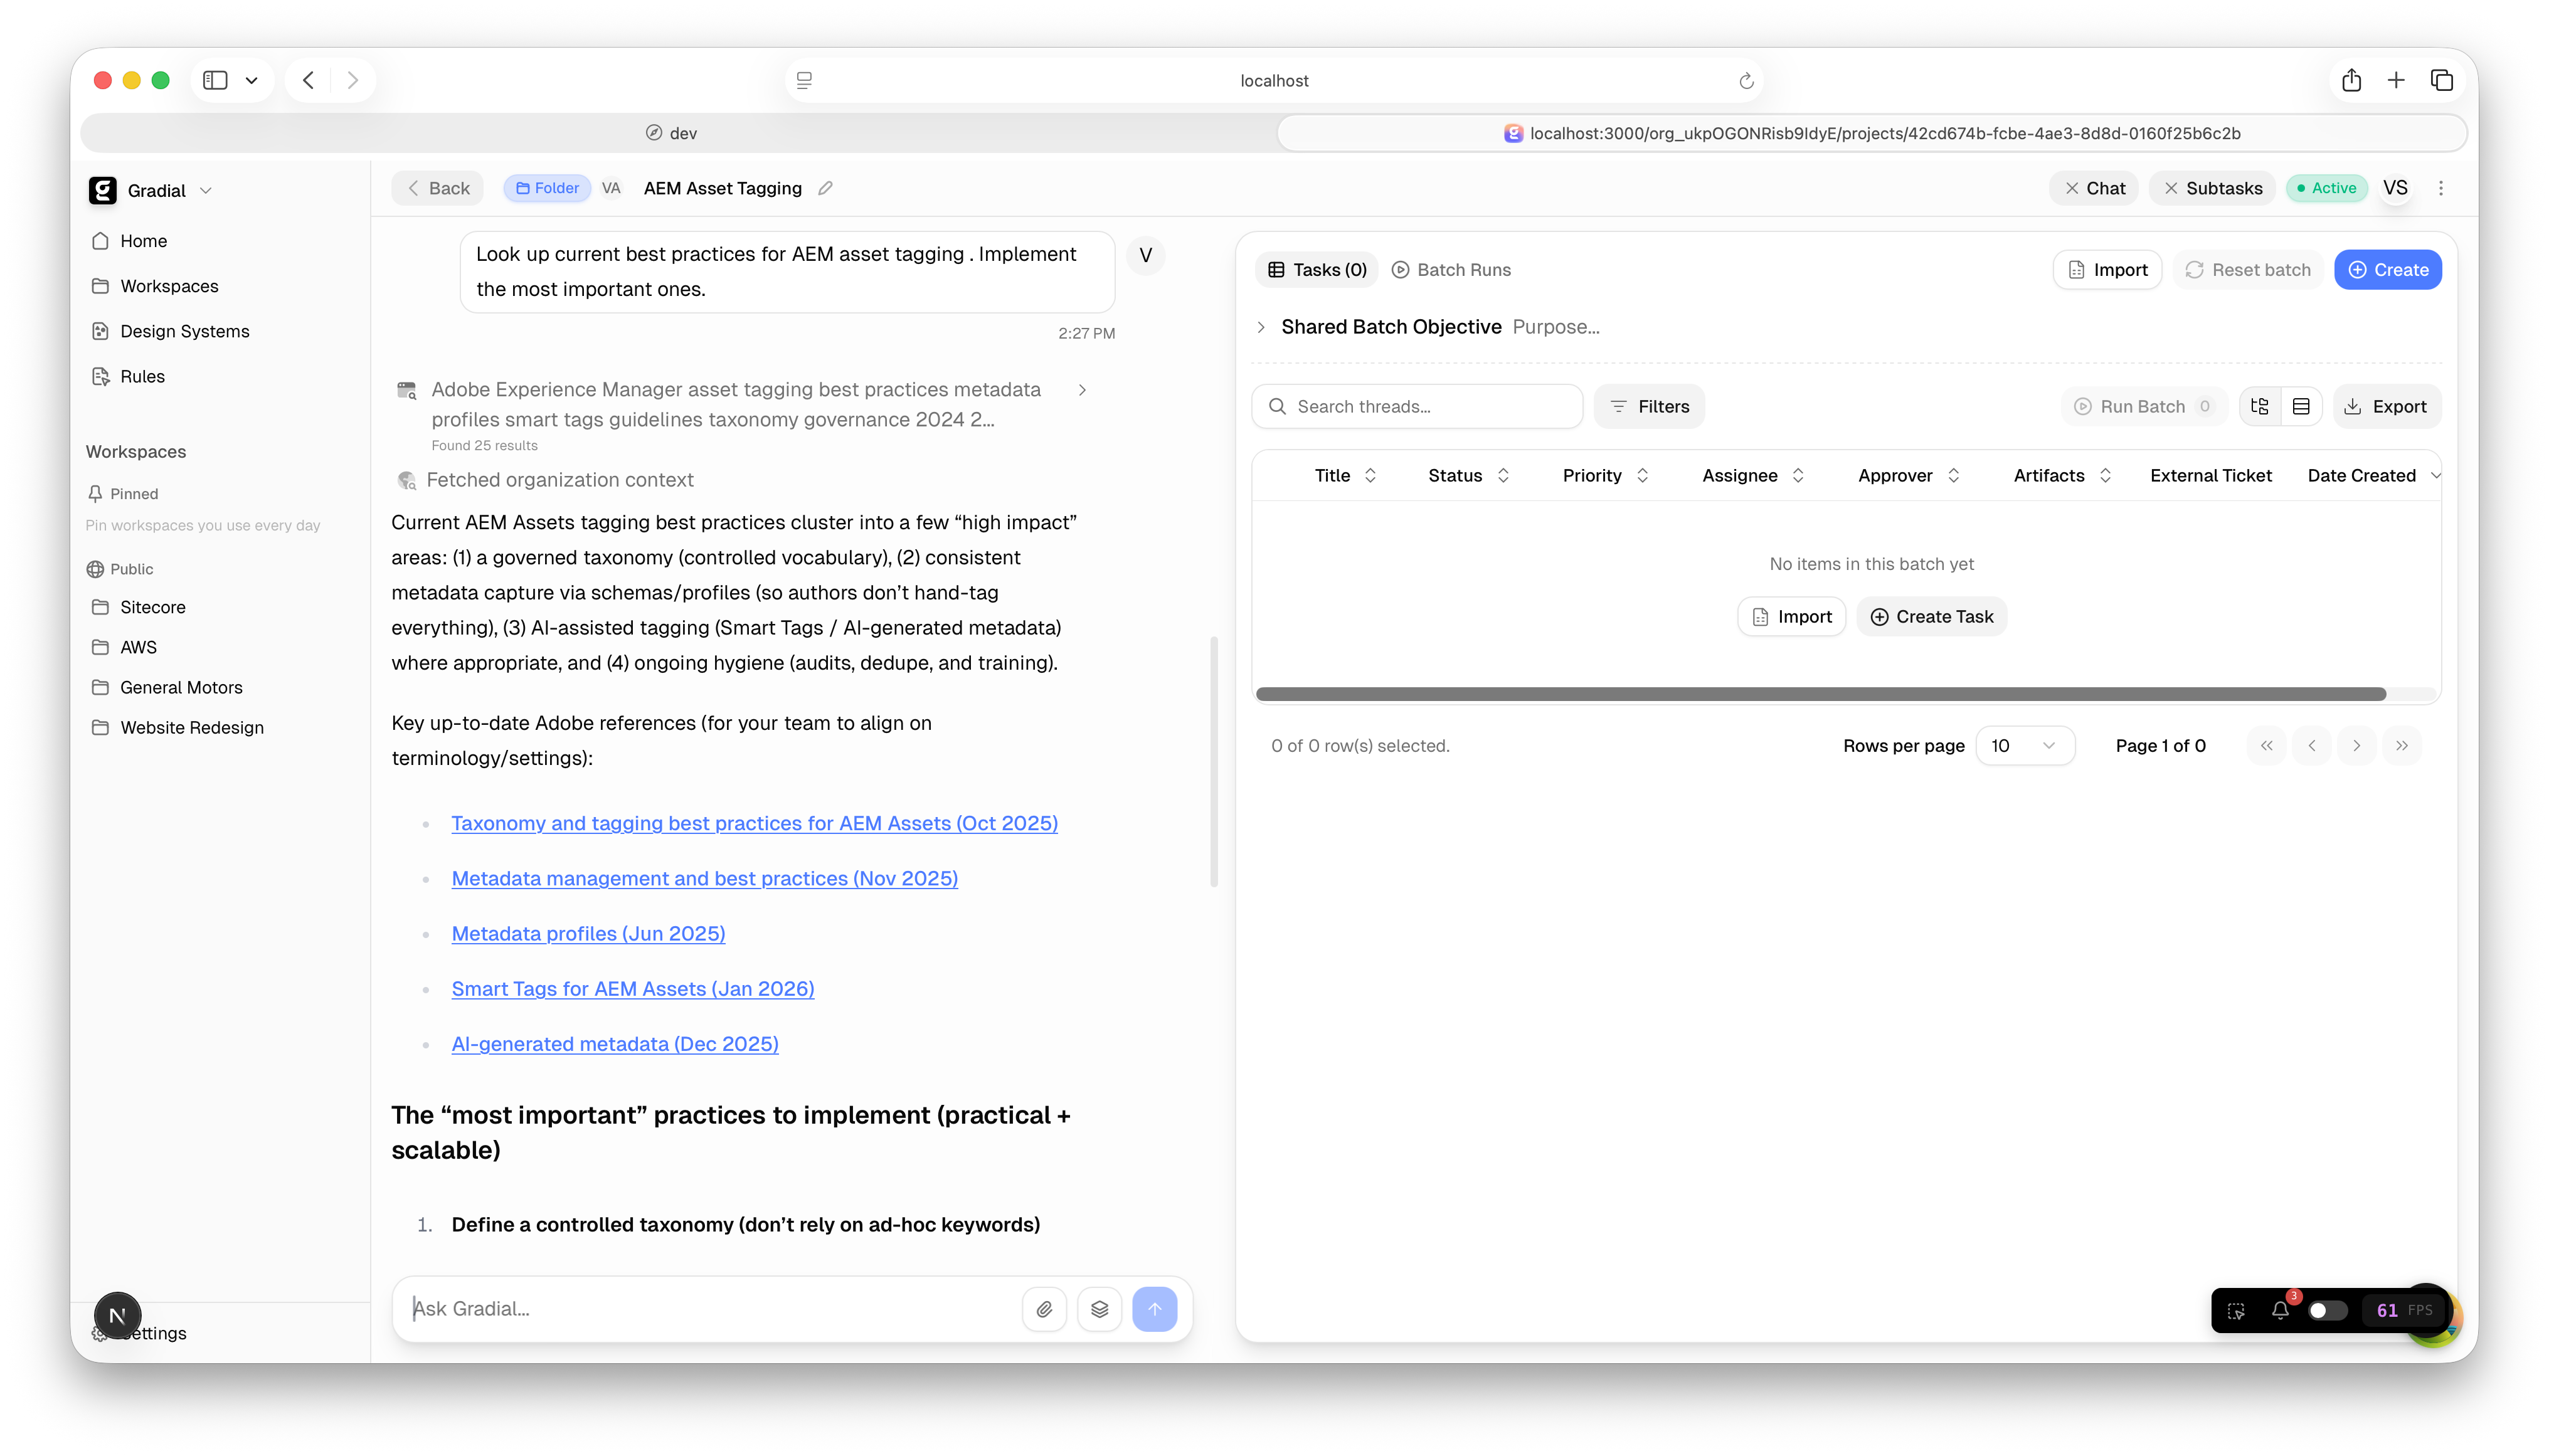The image size is (2549, 1456).
Task: Expand the Shared Batch Objective section
Action: click(x=1261, y=326)
